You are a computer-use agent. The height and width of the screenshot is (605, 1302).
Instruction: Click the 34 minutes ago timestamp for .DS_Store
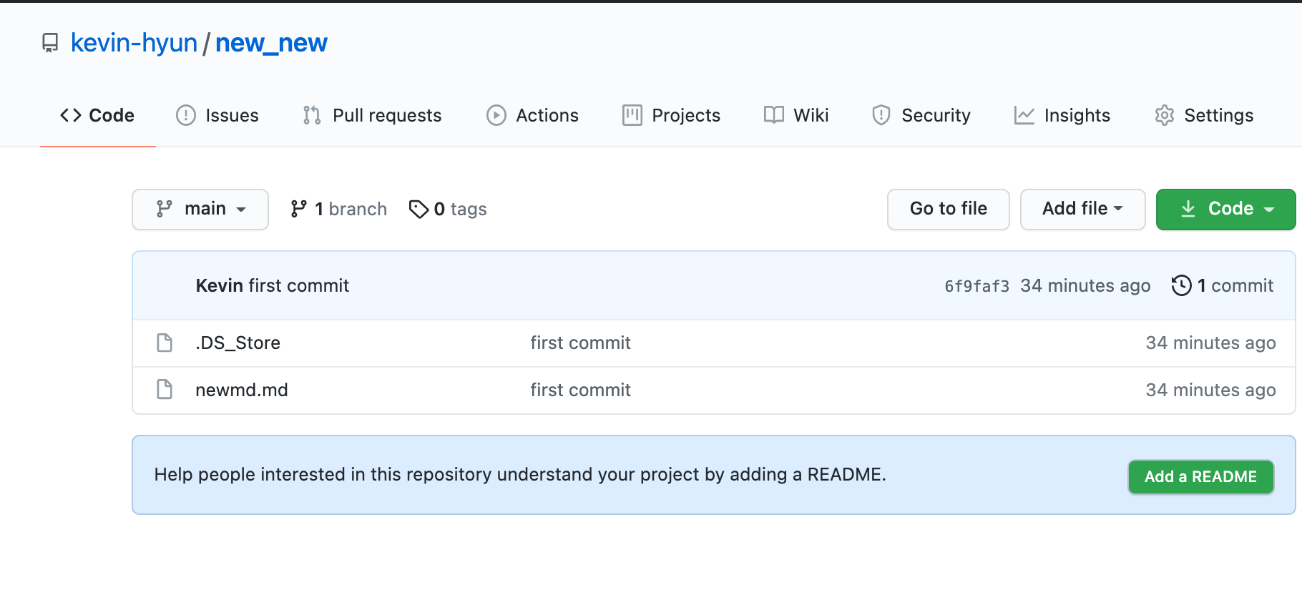[x=1211, y=343]
